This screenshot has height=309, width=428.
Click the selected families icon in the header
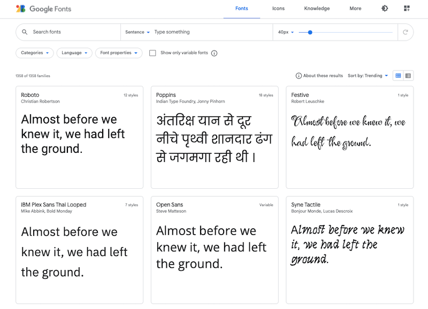click(x=406, y=8)
